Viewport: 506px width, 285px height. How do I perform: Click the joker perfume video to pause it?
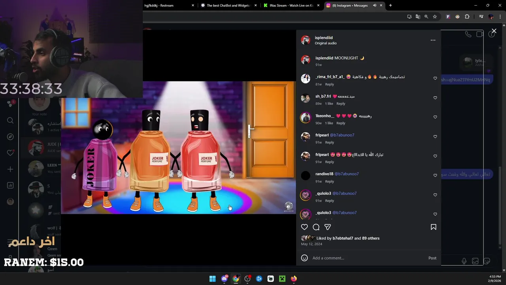[x=178, y=148]
